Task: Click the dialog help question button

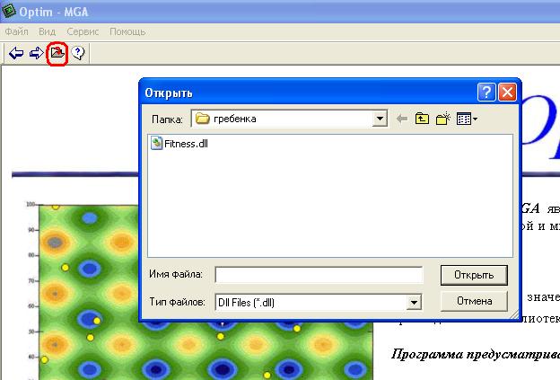Action: 486,93
